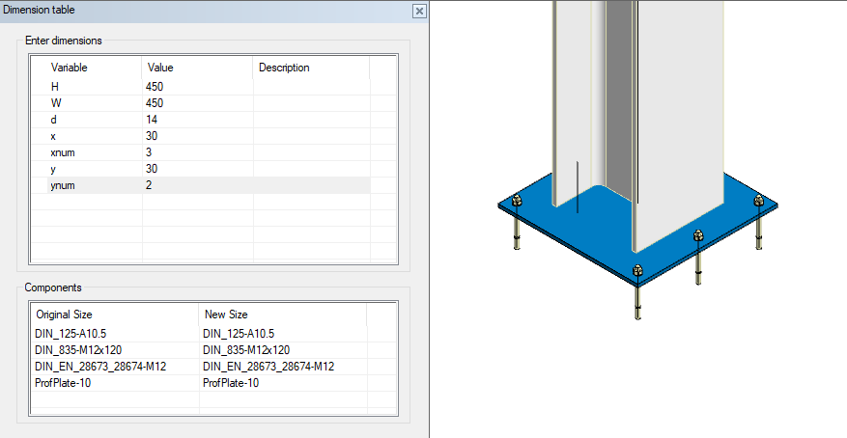Edit the value 450 for variable W
This screenshot has width=847, height=438.
155,103
